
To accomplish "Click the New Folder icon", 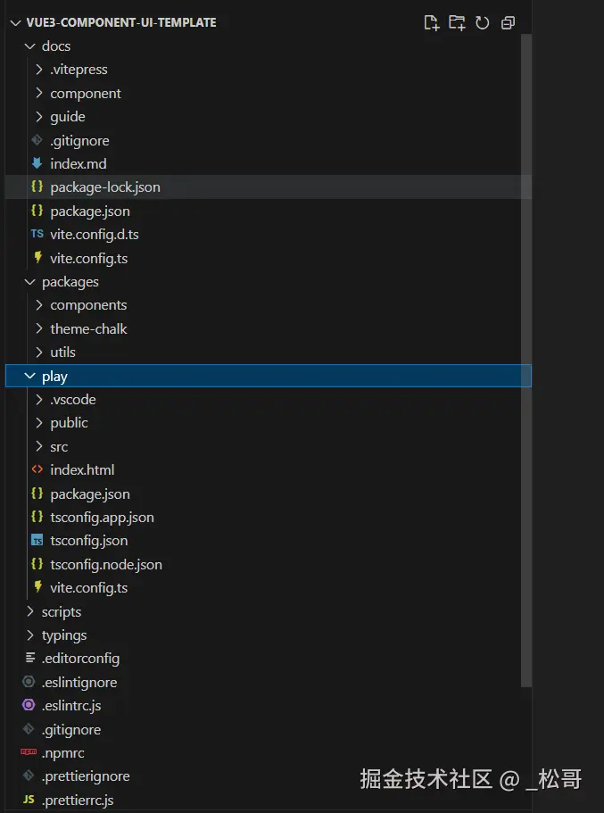I will 457,23.
